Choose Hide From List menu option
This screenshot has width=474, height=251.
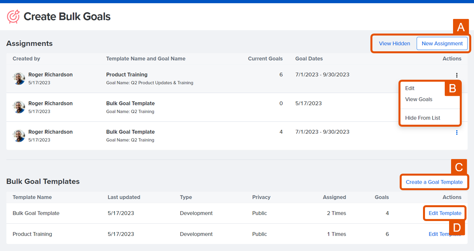(x=423, y=118)
